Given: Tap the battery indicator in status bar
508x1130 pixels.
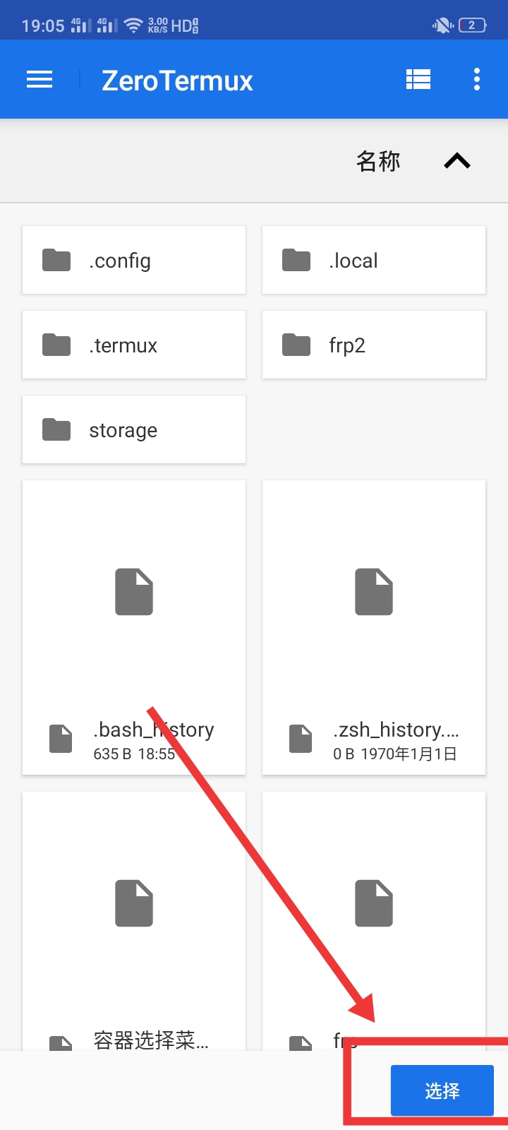Looking at the screenshot, I should click(472, 25).
